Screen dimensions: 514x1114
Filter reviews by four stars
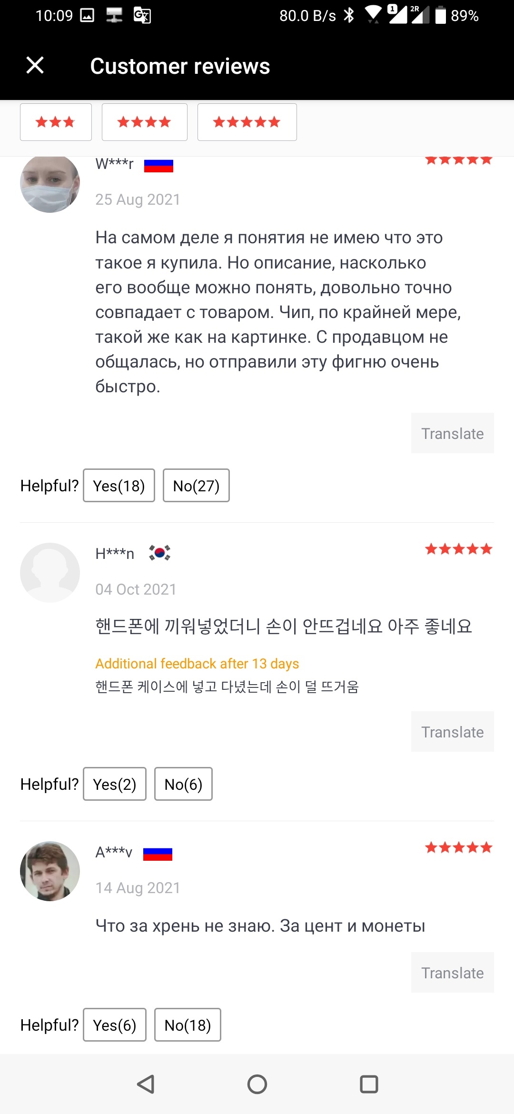tap(144, 122)
